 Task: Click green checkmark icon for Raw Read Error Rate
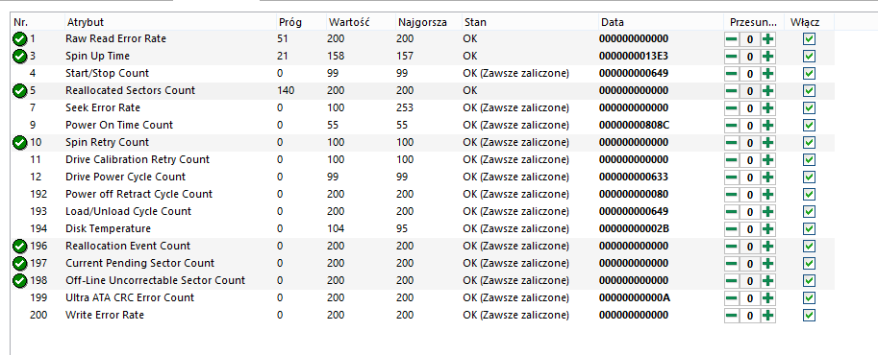tap(19, 39)
